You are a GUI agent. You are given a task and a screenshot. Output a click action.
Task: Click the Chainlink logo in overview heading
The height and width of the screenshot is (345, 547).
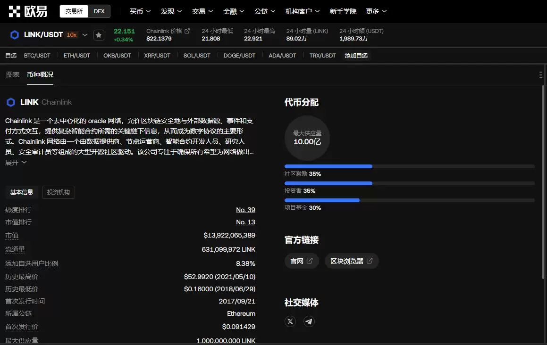pyautogui.click(x=10, y=102)
